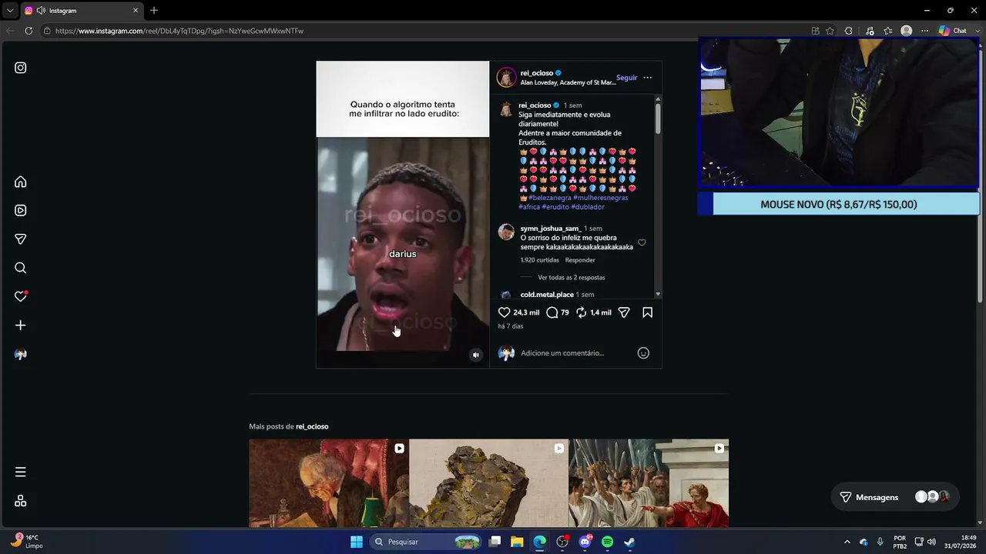Click the taskbar Pesquisar search box
This screenshot has width=986, height=554.
point(424,542)
